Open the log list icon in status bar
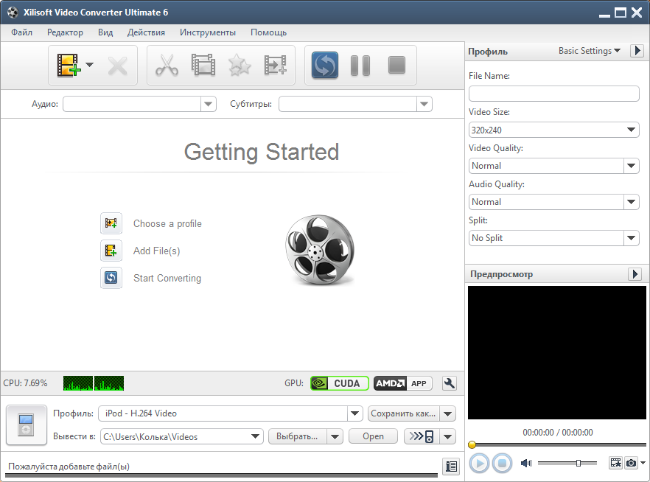The image size is (650, 482). pyautogui.click(x=451, y=466)
